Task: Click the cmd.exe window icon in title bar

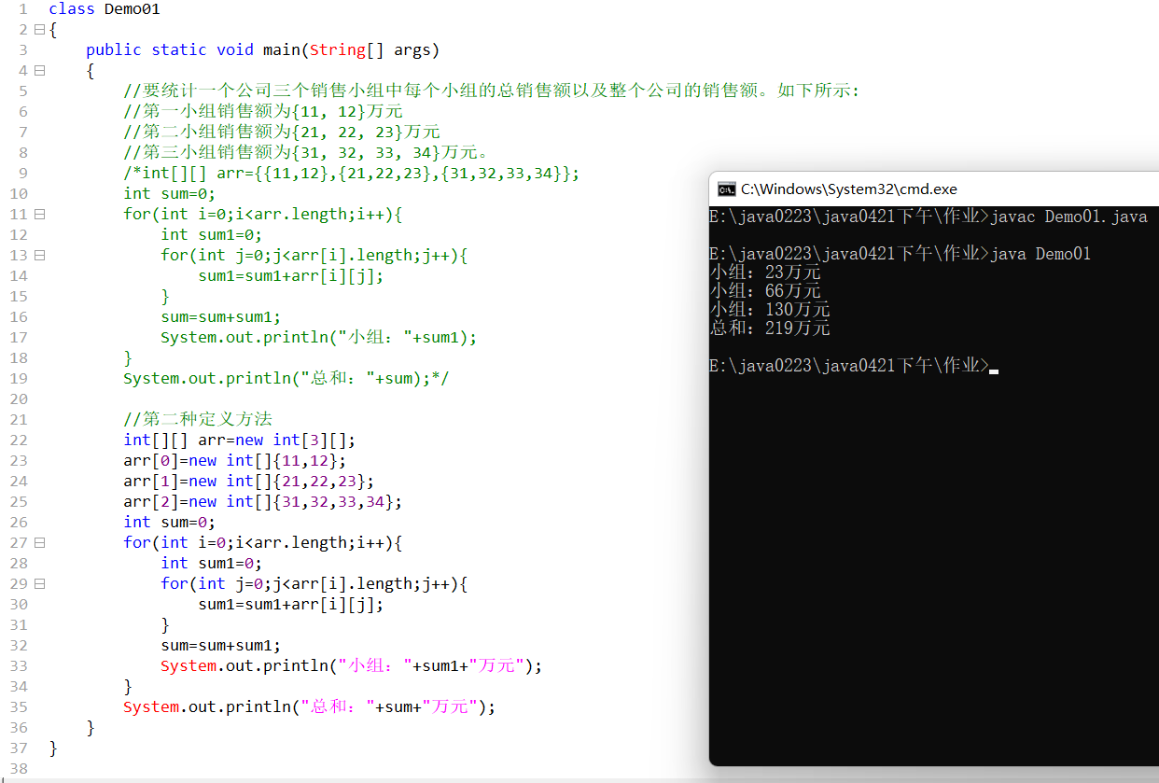Action: point(726,189)
